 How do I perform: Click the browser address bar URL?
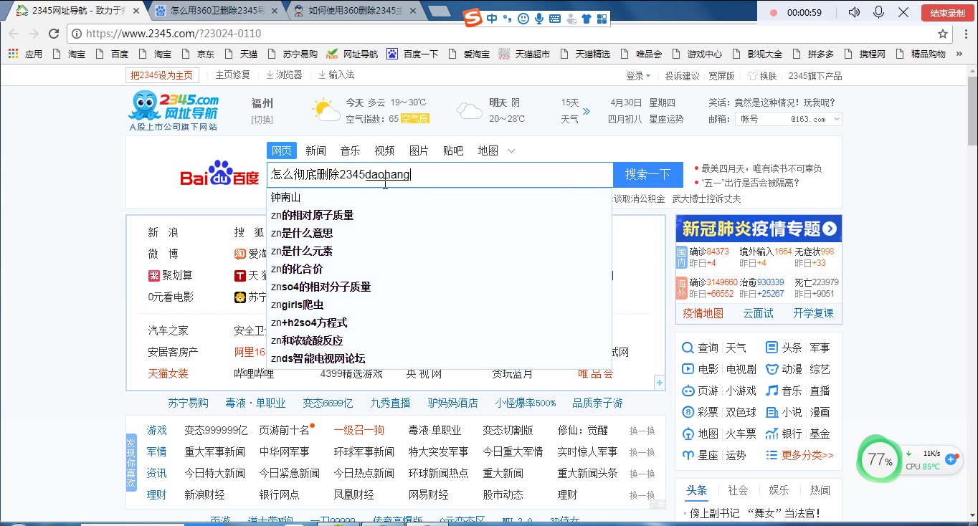pyautogui.click(x=174, y=34)
